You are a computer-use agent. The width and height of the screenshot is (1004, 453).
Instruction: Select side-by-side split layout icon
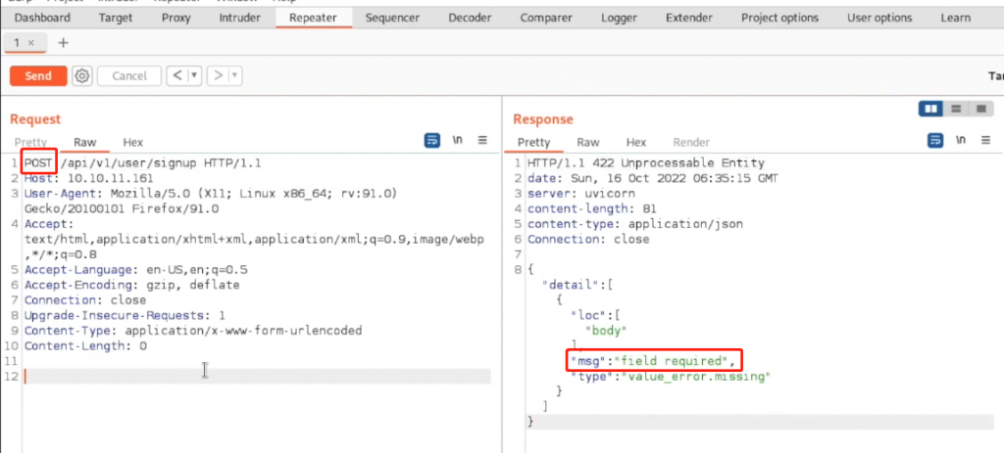931,110
